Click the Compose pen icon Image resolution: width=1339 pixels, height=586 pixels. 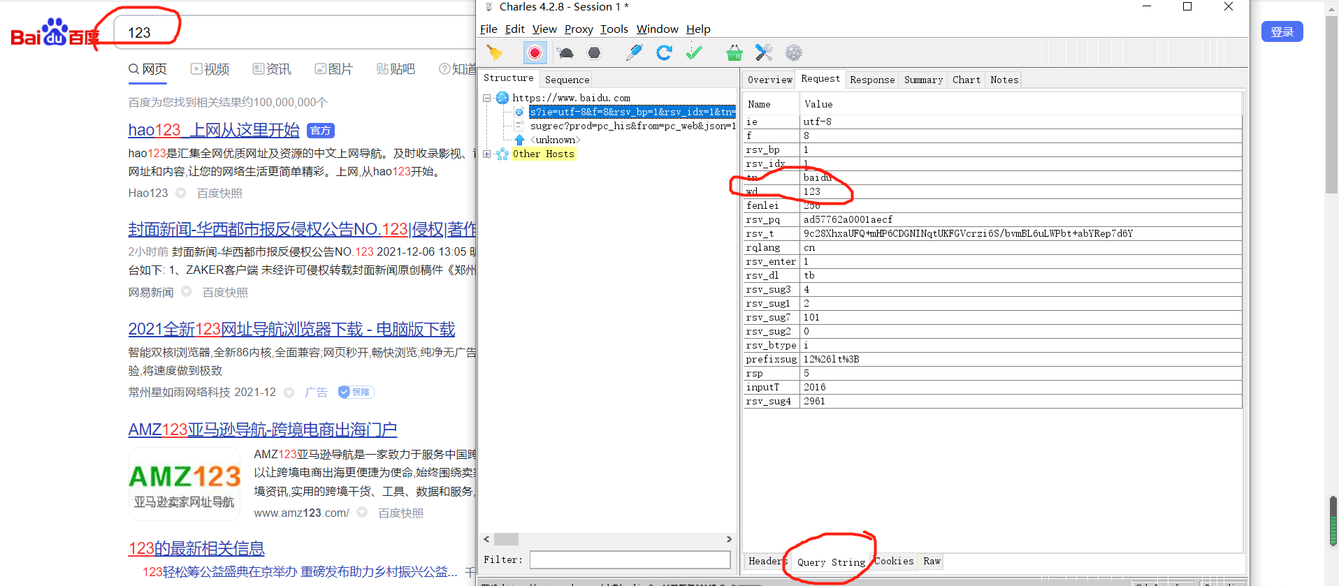click(x=634, y=52)
